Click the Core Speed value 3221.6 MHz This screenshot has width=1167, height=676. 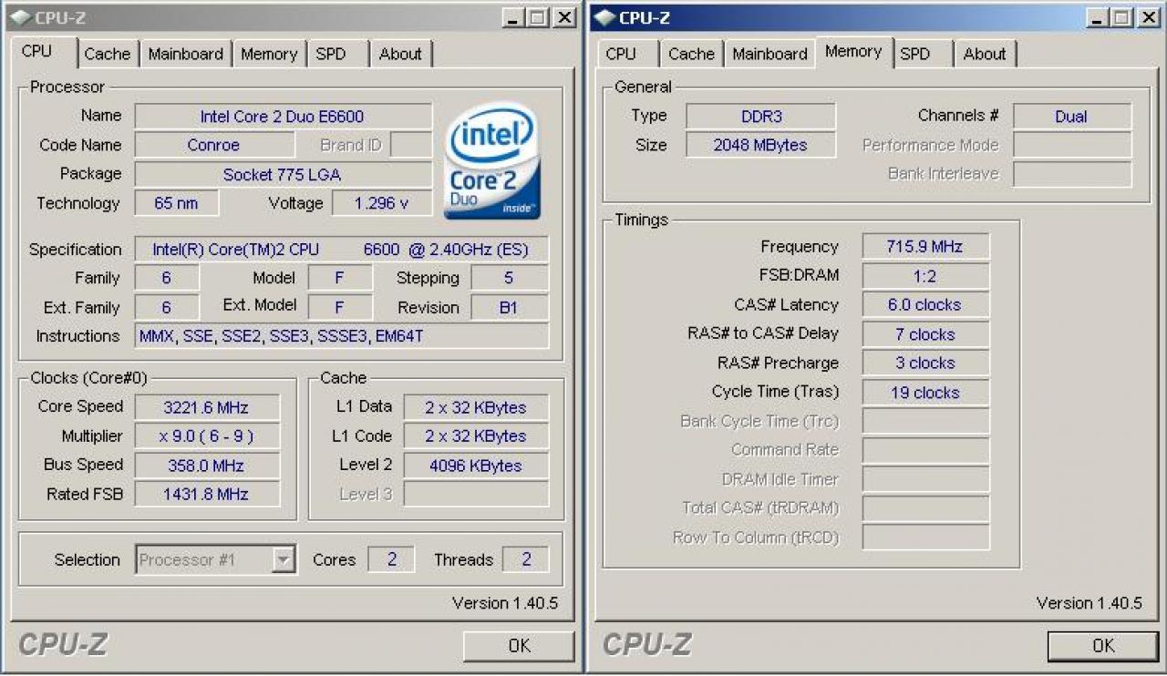(x=206, y=407)
